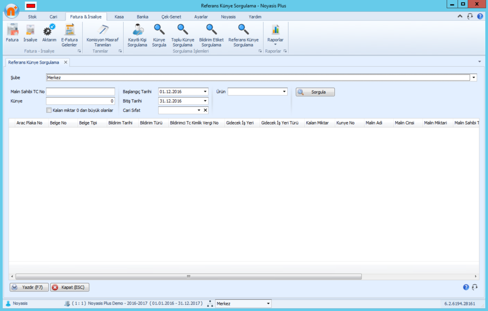The image size is (488, 311).
Task: Open the Bitiş Tarihi date picker
Action: click(x=205, y=101)
